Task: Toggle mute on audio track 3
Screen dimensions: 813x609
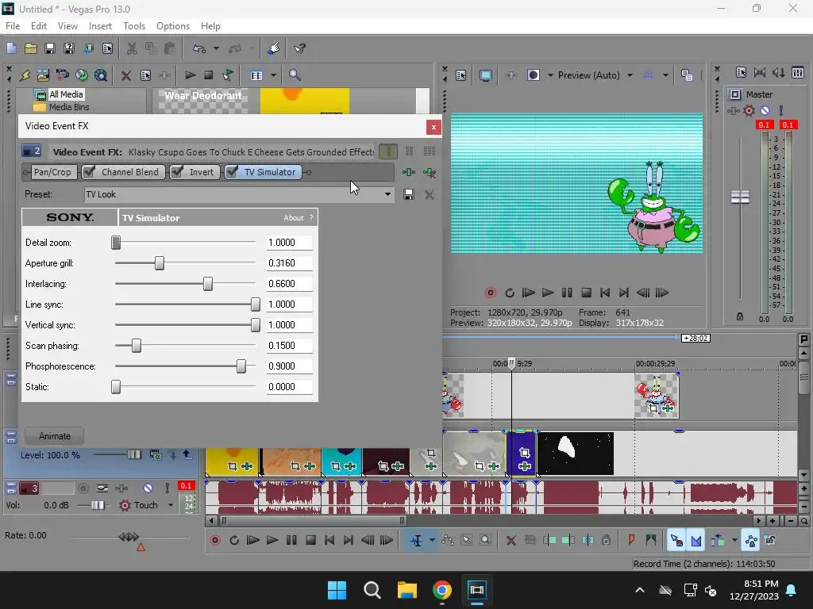Action: coord(148,488)
